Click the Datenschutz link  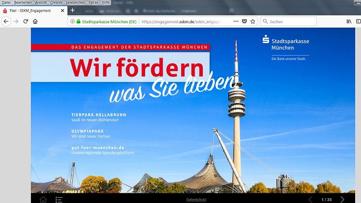coord(196,200)
